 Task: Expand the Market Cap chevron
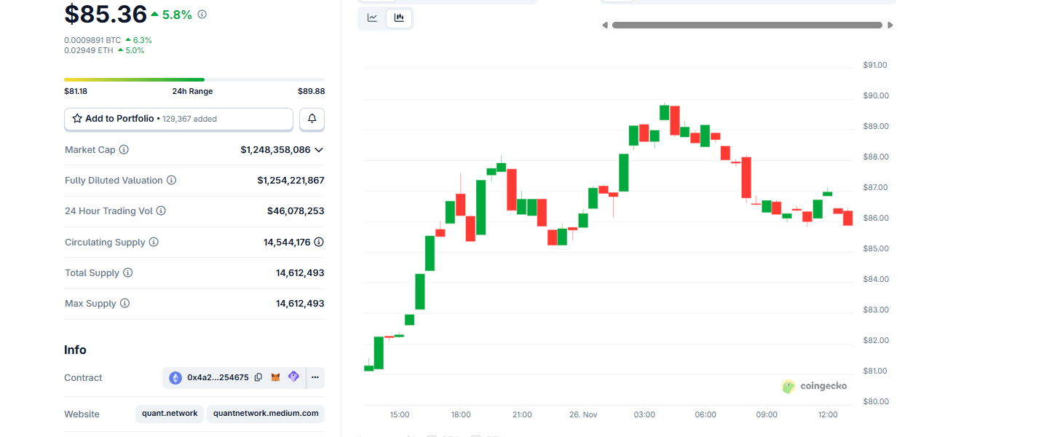click(x=318, y=150)
